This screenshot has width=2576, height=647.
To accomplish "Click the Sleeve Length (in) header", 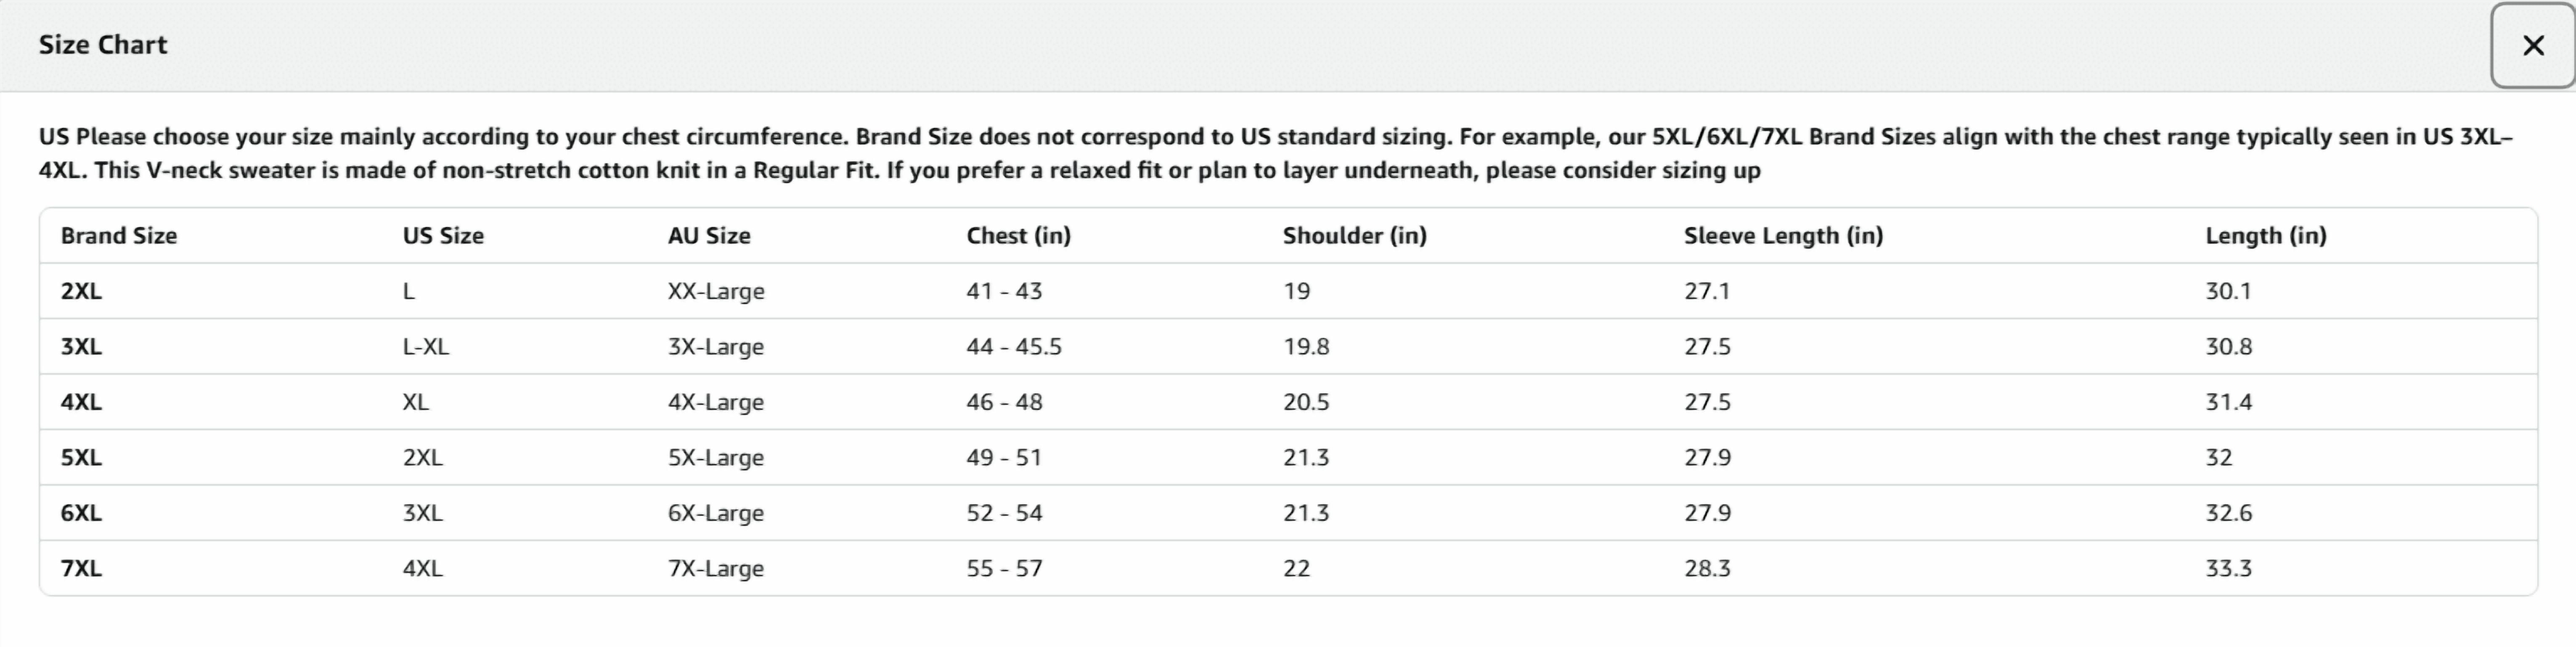I will point(1783,236).
